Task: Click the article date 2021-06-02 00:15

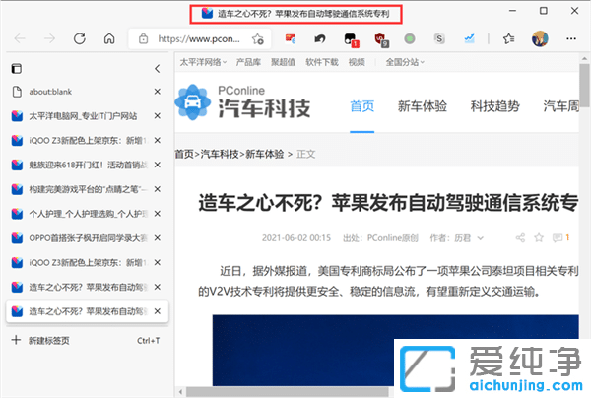Action: click(296, 238)
